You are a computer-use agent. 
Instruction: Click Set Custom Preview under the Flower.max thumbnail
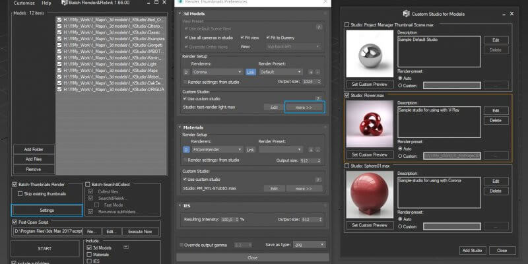[x=370, y=155]
